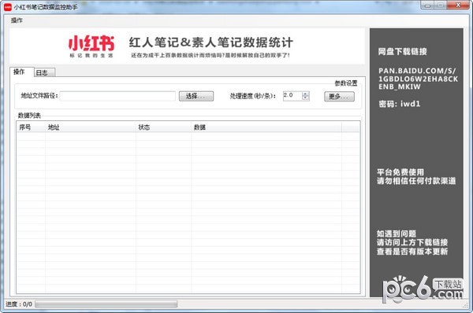Image resolution: width=473 pixels, height=313 pixels.
Task: Decrease processing speed with down arrow
Action: [x=306, y=98]
